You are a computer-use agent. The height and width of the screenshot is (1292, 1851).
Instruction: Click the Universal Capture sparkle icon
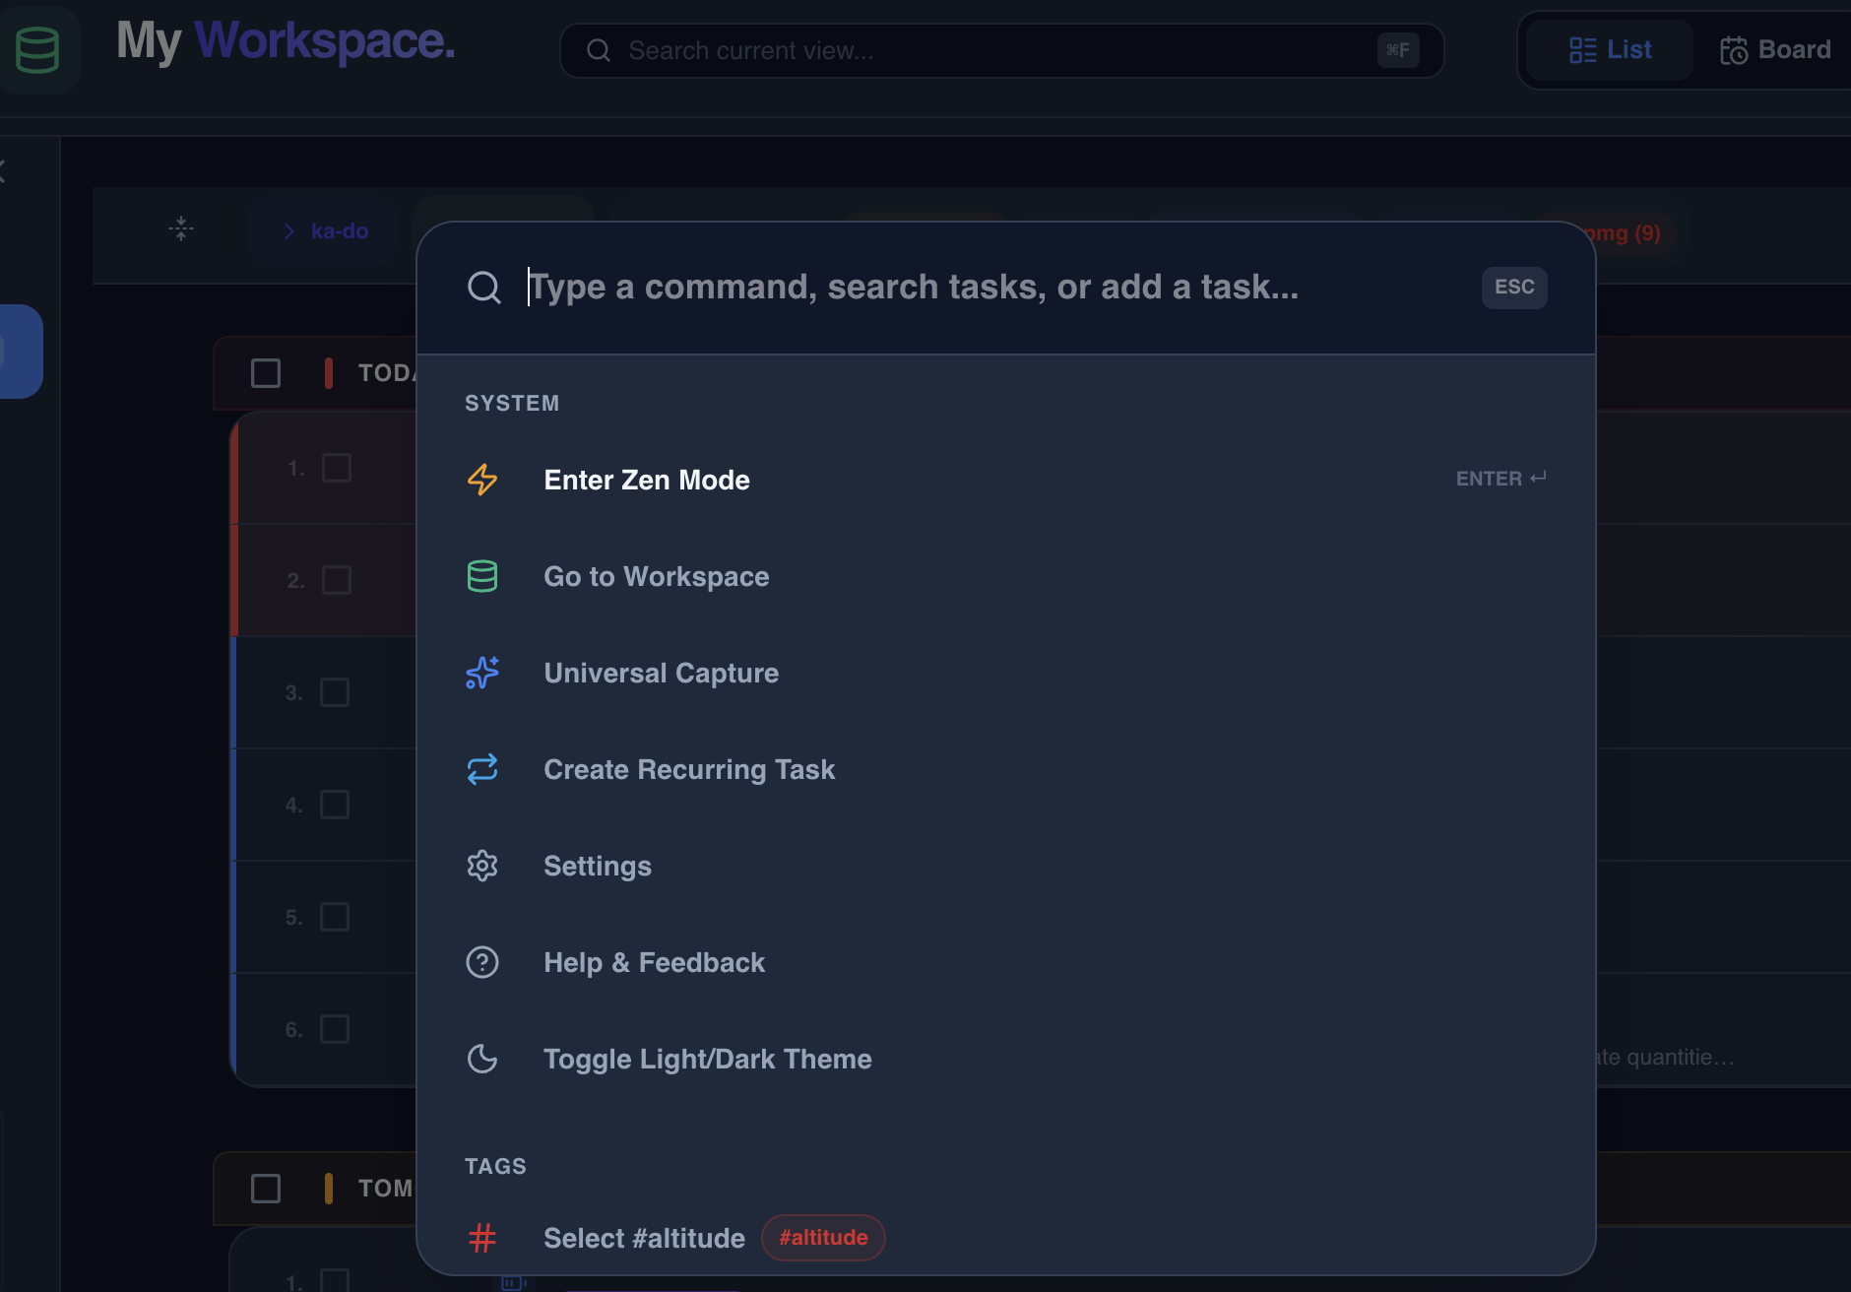(482, 673)
